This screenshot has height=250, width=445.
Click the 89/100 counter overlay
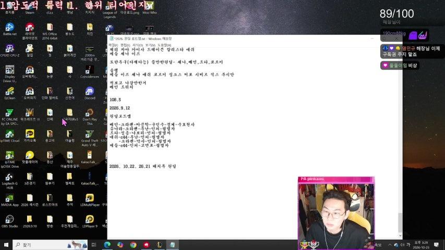point(397,14)
